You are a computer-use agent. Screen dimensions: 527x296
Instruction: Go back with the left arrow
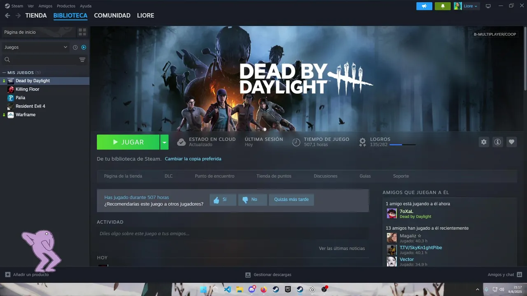7,16
